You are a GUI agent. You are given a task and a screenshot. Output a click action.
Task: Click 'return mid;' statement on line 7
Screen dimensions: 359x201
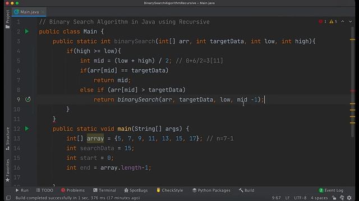[x=112, y=80]
